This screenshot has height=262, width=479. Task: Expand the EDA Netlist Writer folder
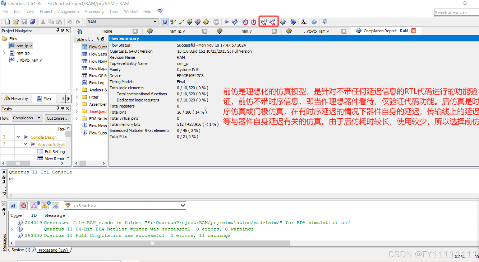pos(77,119)
